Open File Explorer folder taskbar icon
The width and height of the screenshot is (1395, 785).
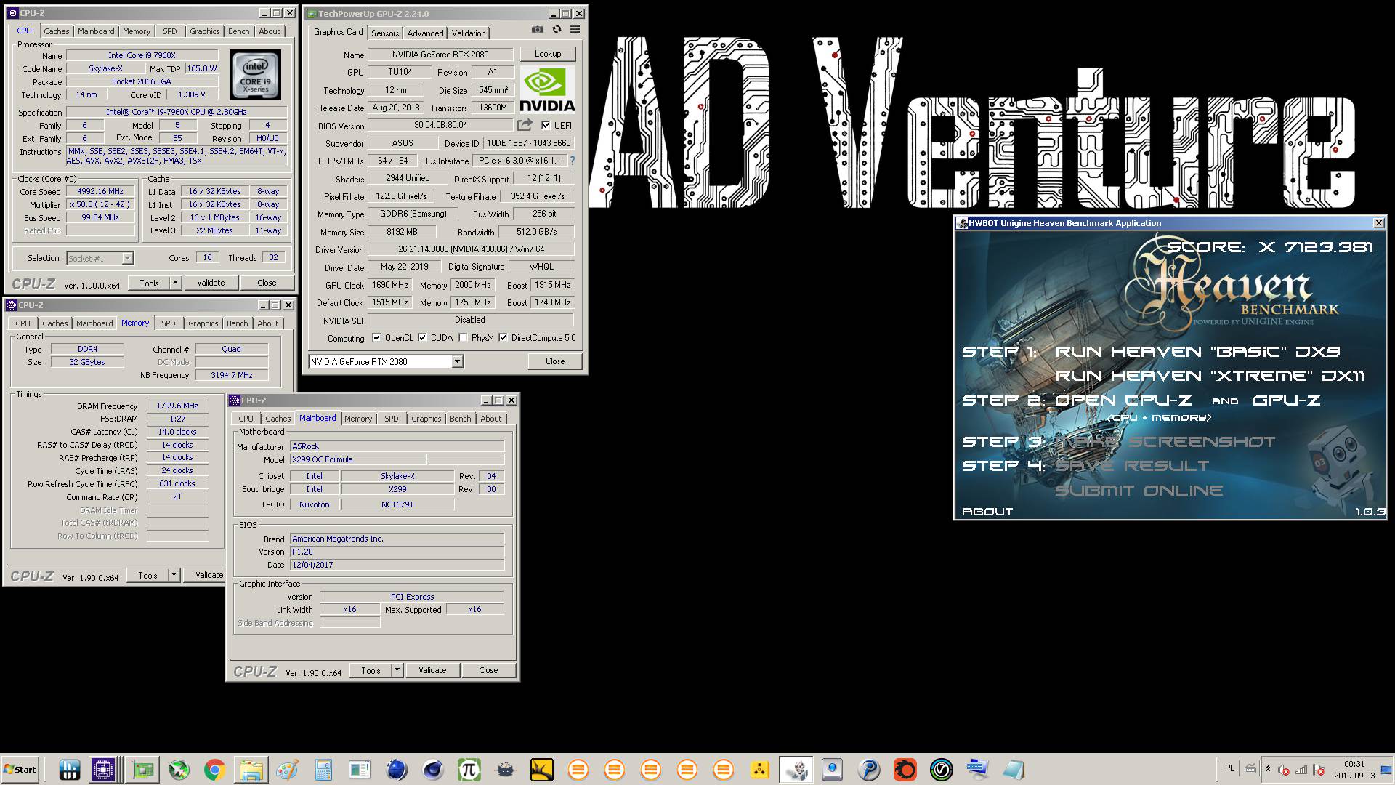pyautogui.click(x=251, y=770)
